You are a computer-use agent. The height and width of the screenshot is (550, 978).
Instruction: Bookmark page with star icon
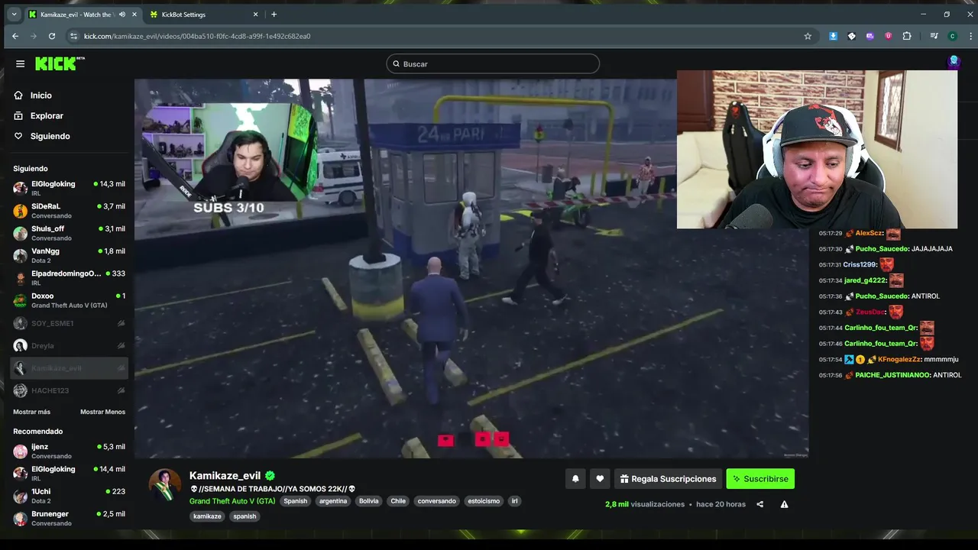(x=808, y=36)
